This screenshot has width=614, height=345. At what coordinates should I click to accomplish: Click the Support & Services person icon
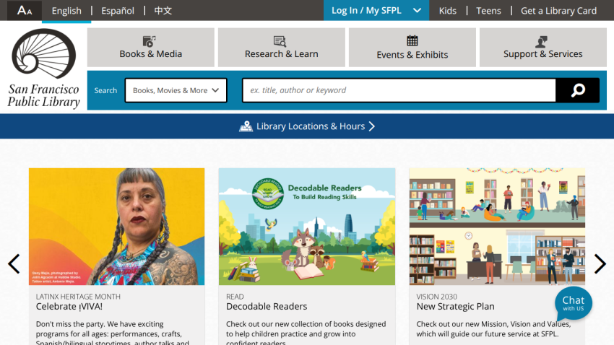(x=541, y=41)
